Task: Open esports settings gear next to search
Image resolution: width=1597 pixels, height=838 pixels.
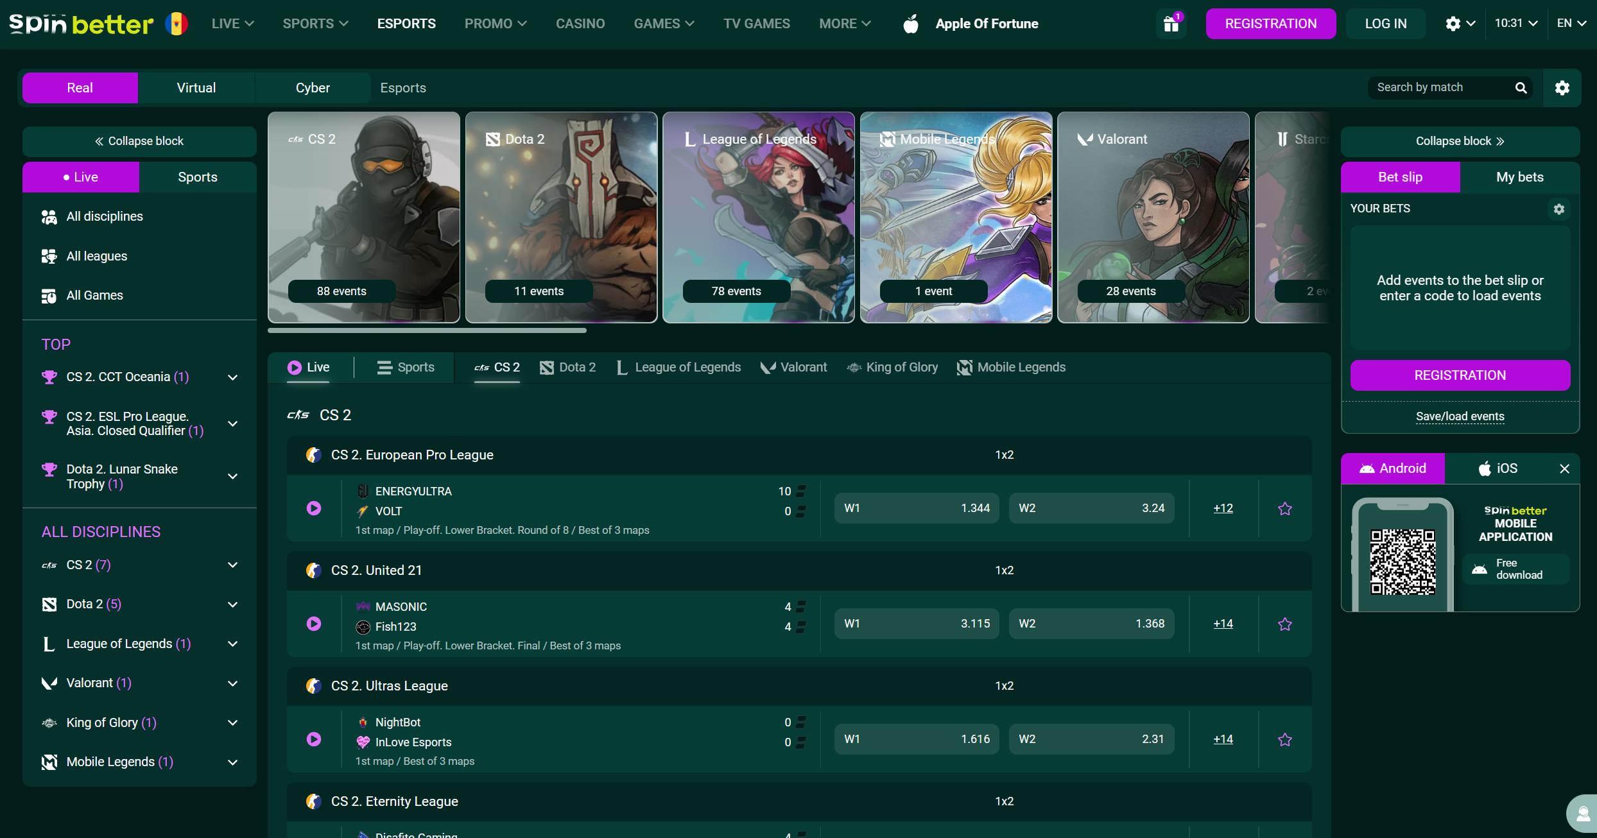Action: pyautogui.click(x=1562, y=88)
